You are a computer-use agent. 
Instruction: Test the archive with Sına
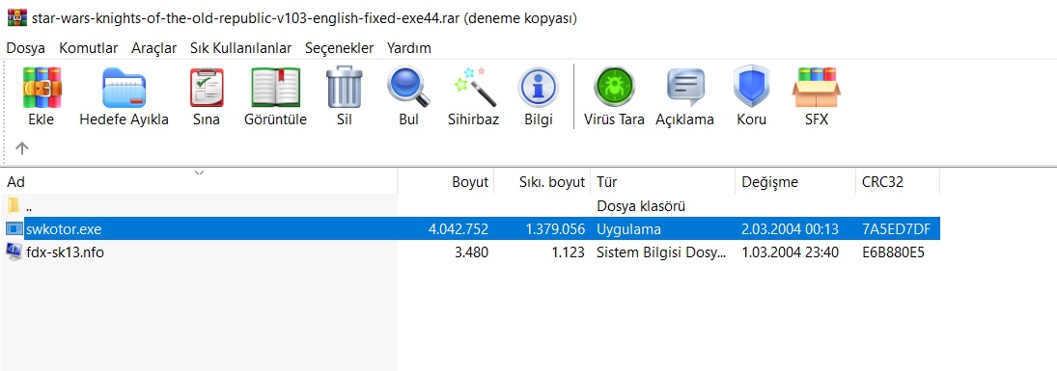coord(207,88)
